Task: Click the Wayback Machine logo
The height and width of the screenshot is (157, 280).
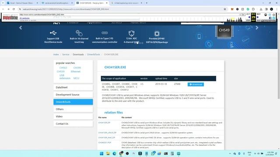Action: [10, 17]
